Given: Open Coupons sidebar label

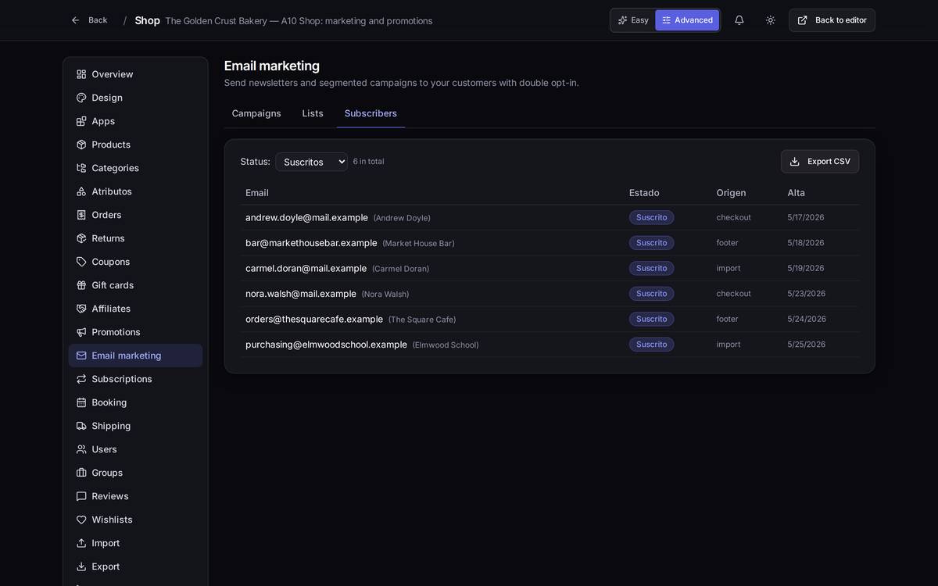Looking at the screenshot, I should tap(111, 262).
